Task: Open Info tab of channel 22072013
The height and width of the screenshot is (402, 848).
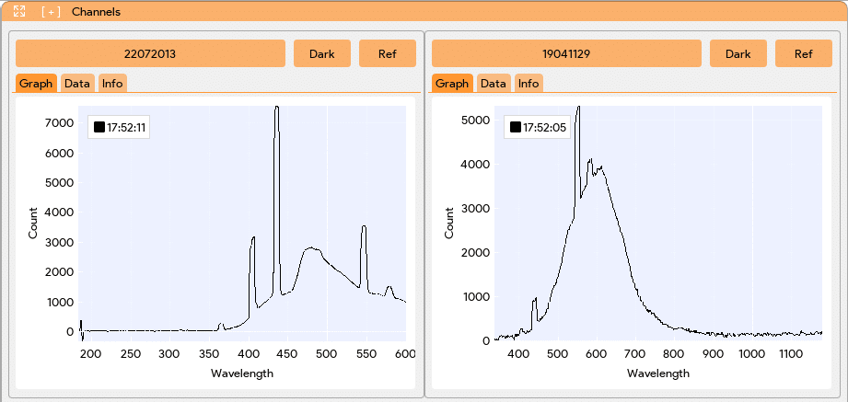Action: click(x=112, y=83)
